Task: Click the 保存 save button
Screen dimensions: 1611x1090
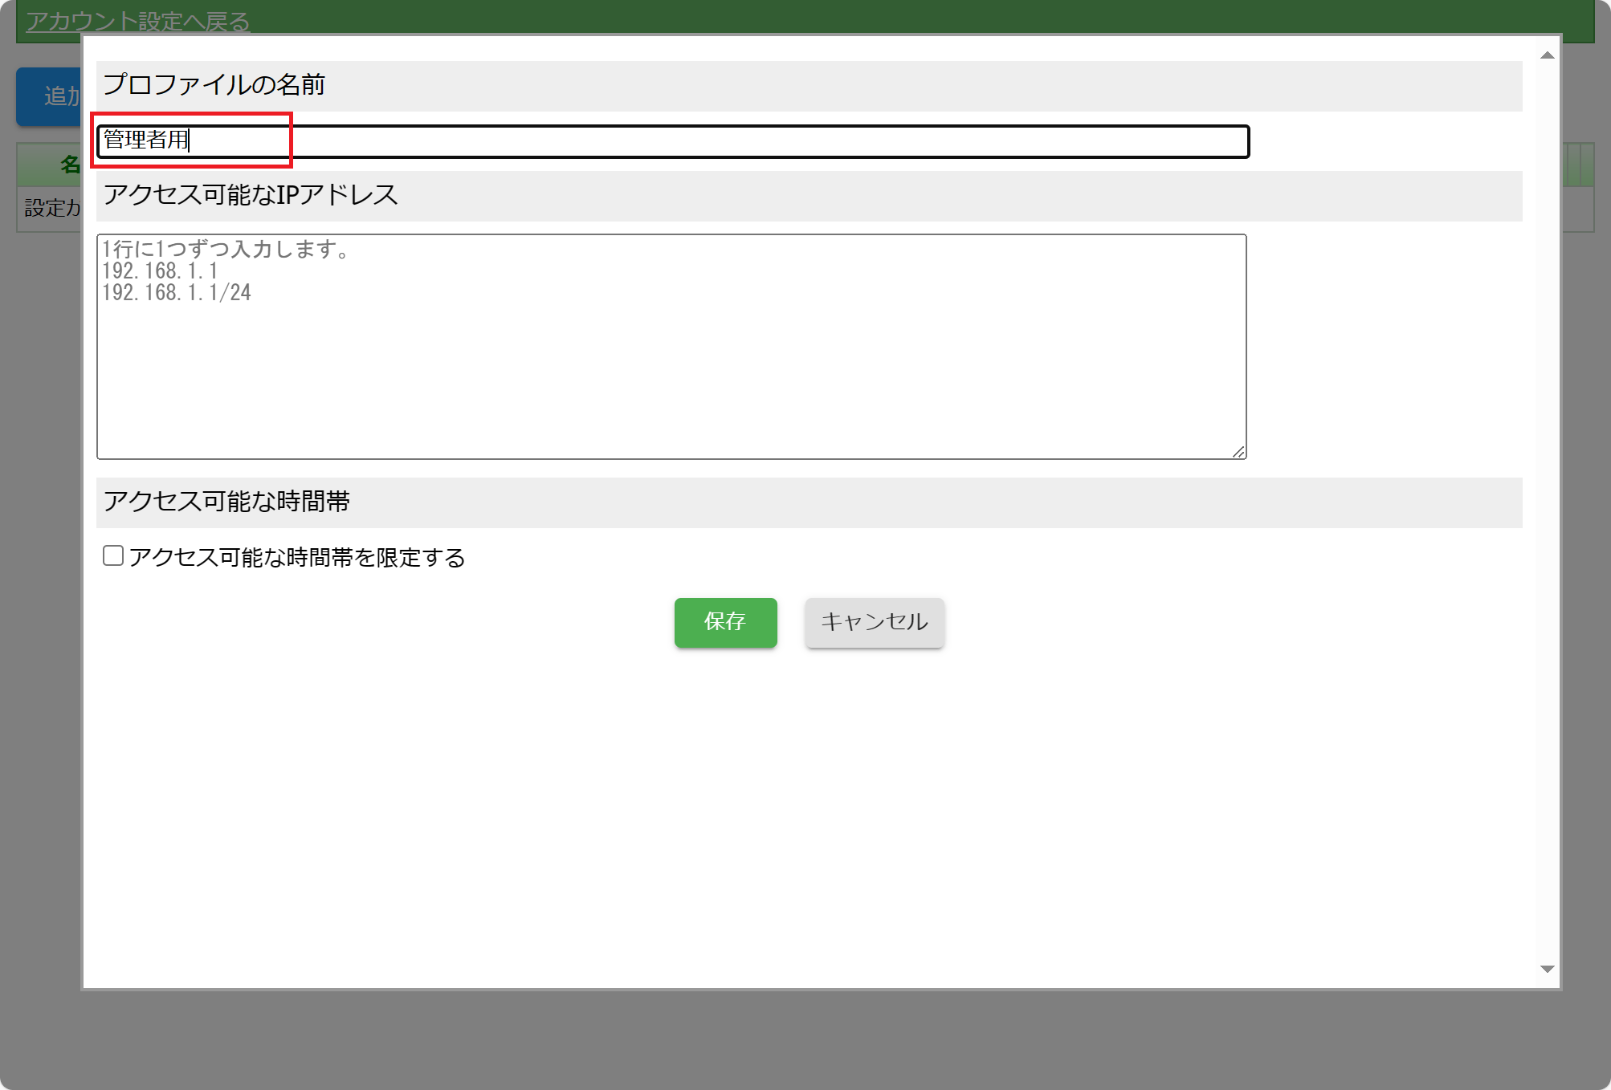Action: (x=724, y=622)
